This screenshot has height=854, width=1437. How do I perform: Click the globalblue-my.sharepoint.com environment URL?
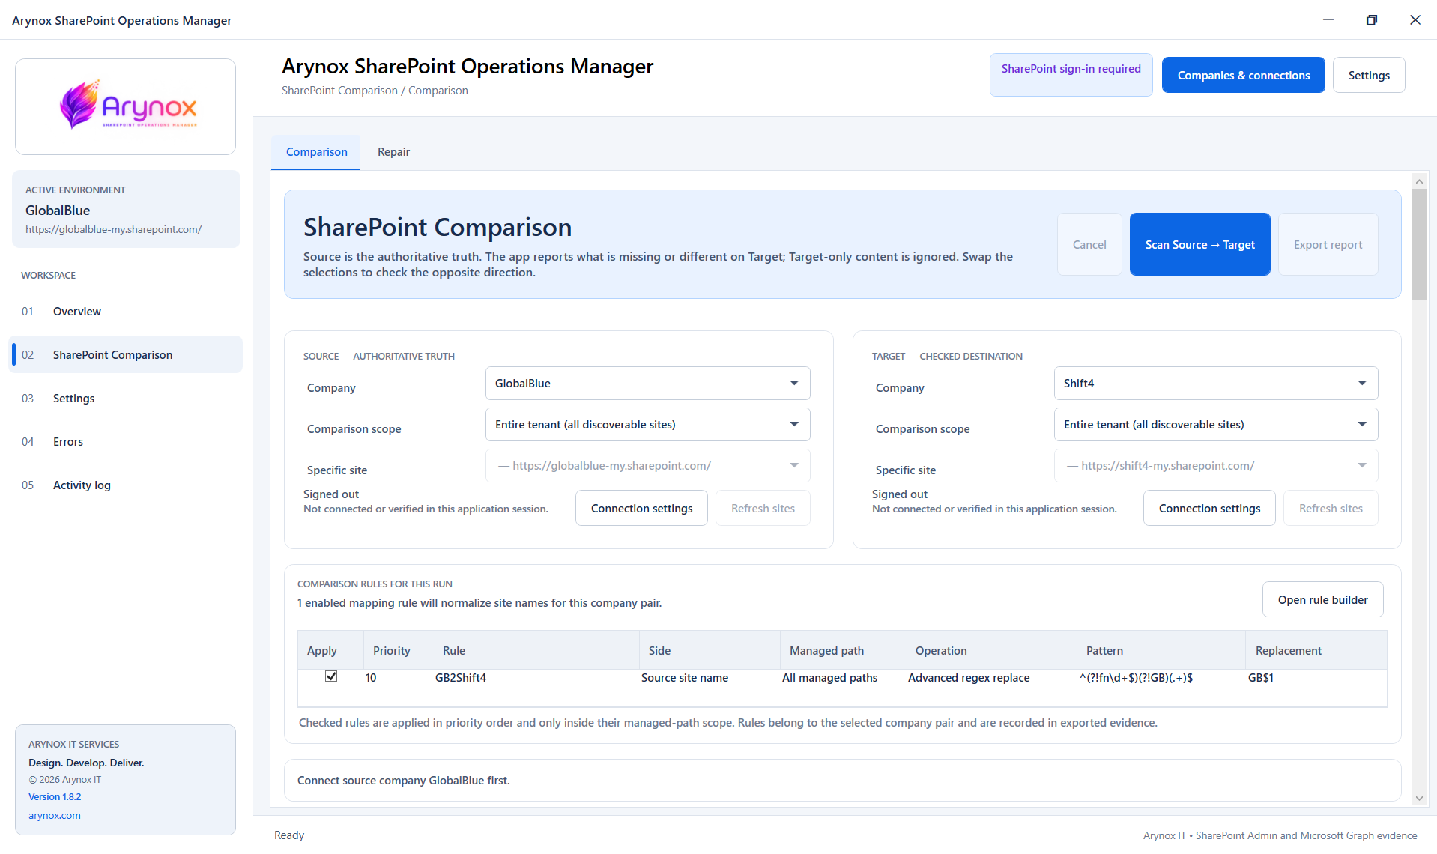113,230
